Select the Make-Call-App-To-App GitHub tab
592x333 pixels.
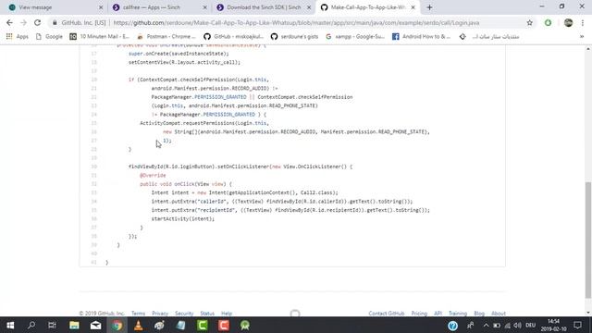point(368,7)
